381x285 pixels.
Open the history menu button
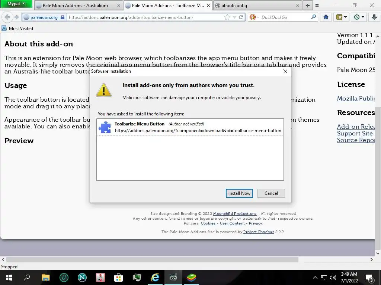(359, 17)
